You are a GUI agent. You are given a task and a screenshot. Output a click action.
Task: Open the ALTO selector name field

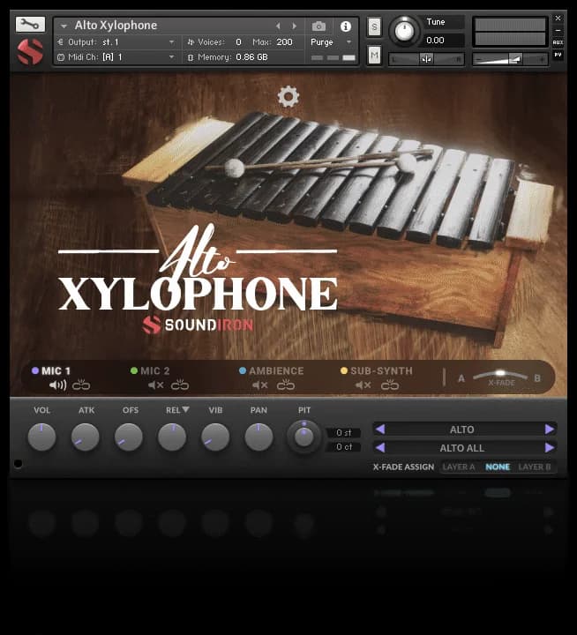tap(464, 430)
